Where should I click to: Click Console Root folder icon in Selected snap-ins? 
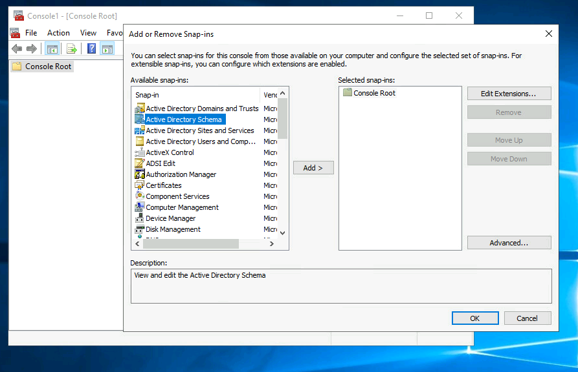[347, 92]
